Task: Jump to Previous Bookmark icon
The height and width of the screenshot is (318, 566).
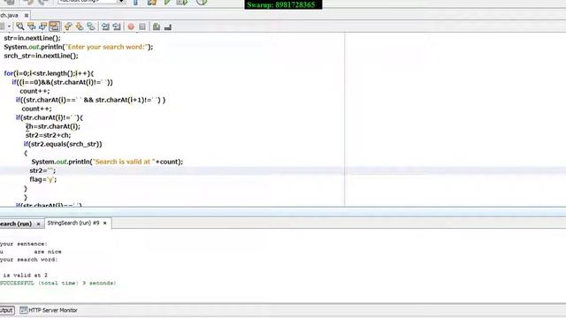Action: click(68, 26)
